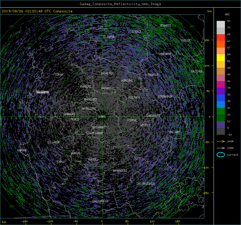Click the DAVANGERI city label
241x225 pixels.
[120, 171]
